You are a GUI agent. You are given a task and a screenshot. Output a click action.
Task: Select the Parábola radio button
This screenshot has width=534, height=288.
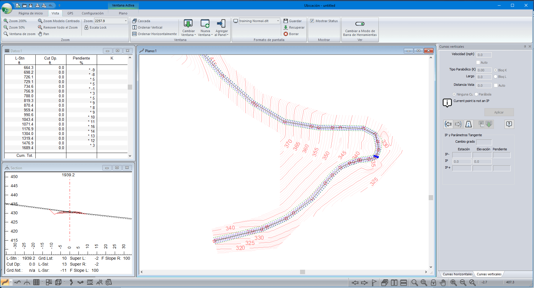476,94
